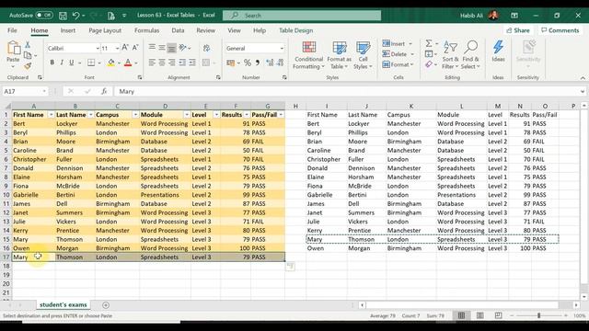Open the Formulas ribbon tab
This screenshot has height=331, width=589.
click(146, 30)
